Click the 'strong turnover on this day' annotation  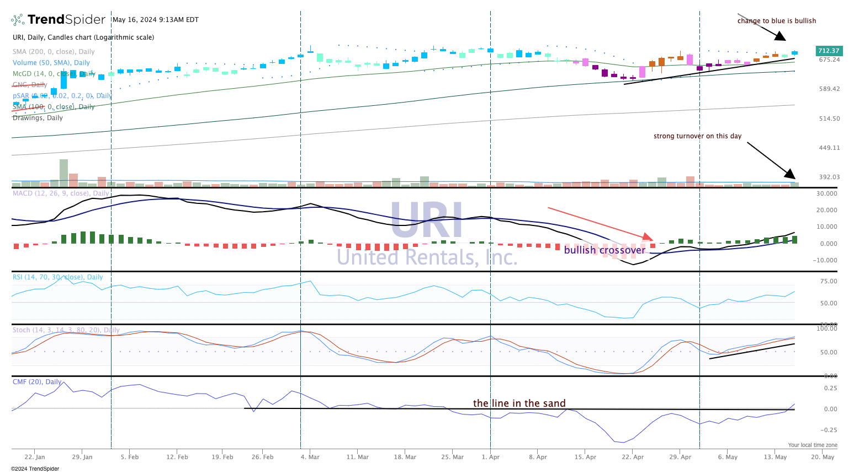(x=697, y=136)
